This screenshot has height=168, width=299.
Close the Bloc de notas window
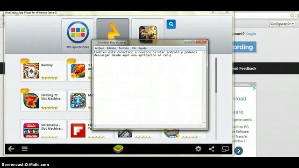coord(201,42)
